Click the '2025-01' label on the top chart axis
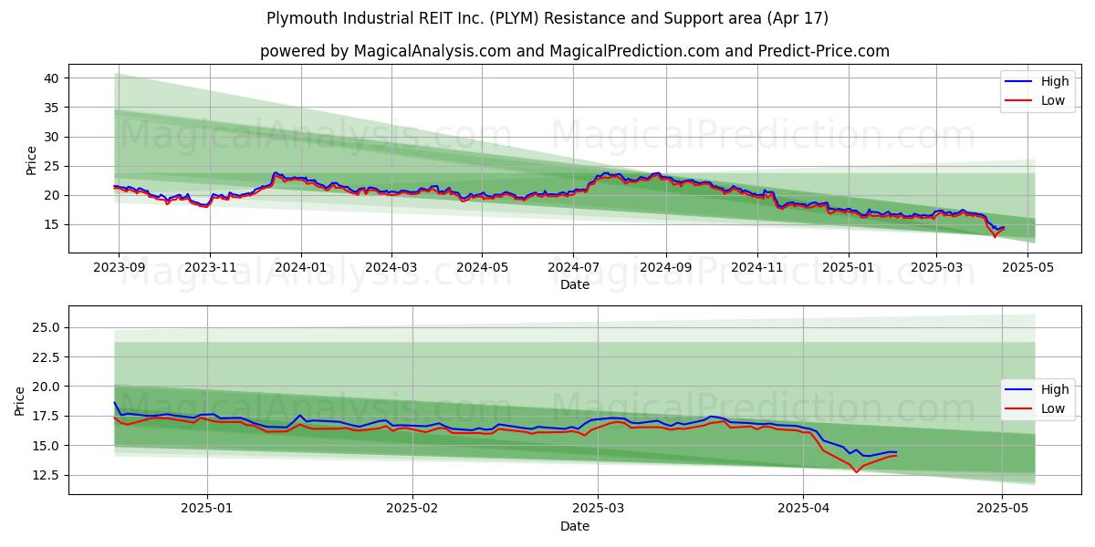Screen dimensions: 1095x547 coord(849,268)
